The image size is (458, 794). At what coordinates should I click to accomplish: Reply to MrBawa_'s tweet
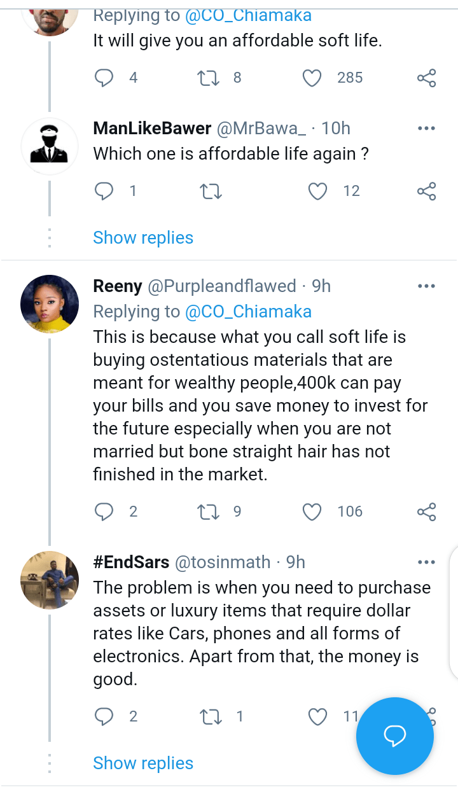(x=104, y=191)
